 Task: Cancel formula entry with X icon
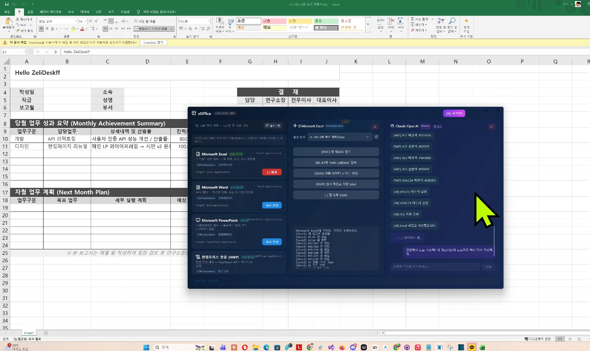[x=38, y=52]
